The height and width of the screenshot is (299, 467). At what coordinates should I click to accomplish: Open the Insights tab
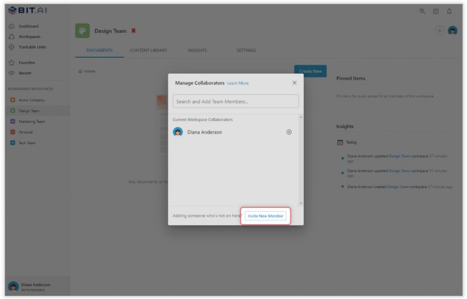197,50
